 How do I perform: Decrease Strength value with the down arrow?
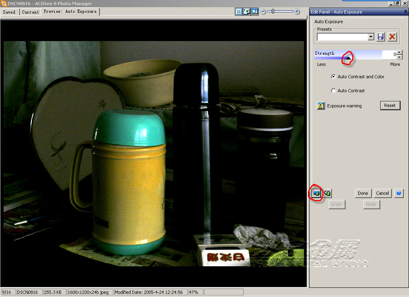point(400,57)
